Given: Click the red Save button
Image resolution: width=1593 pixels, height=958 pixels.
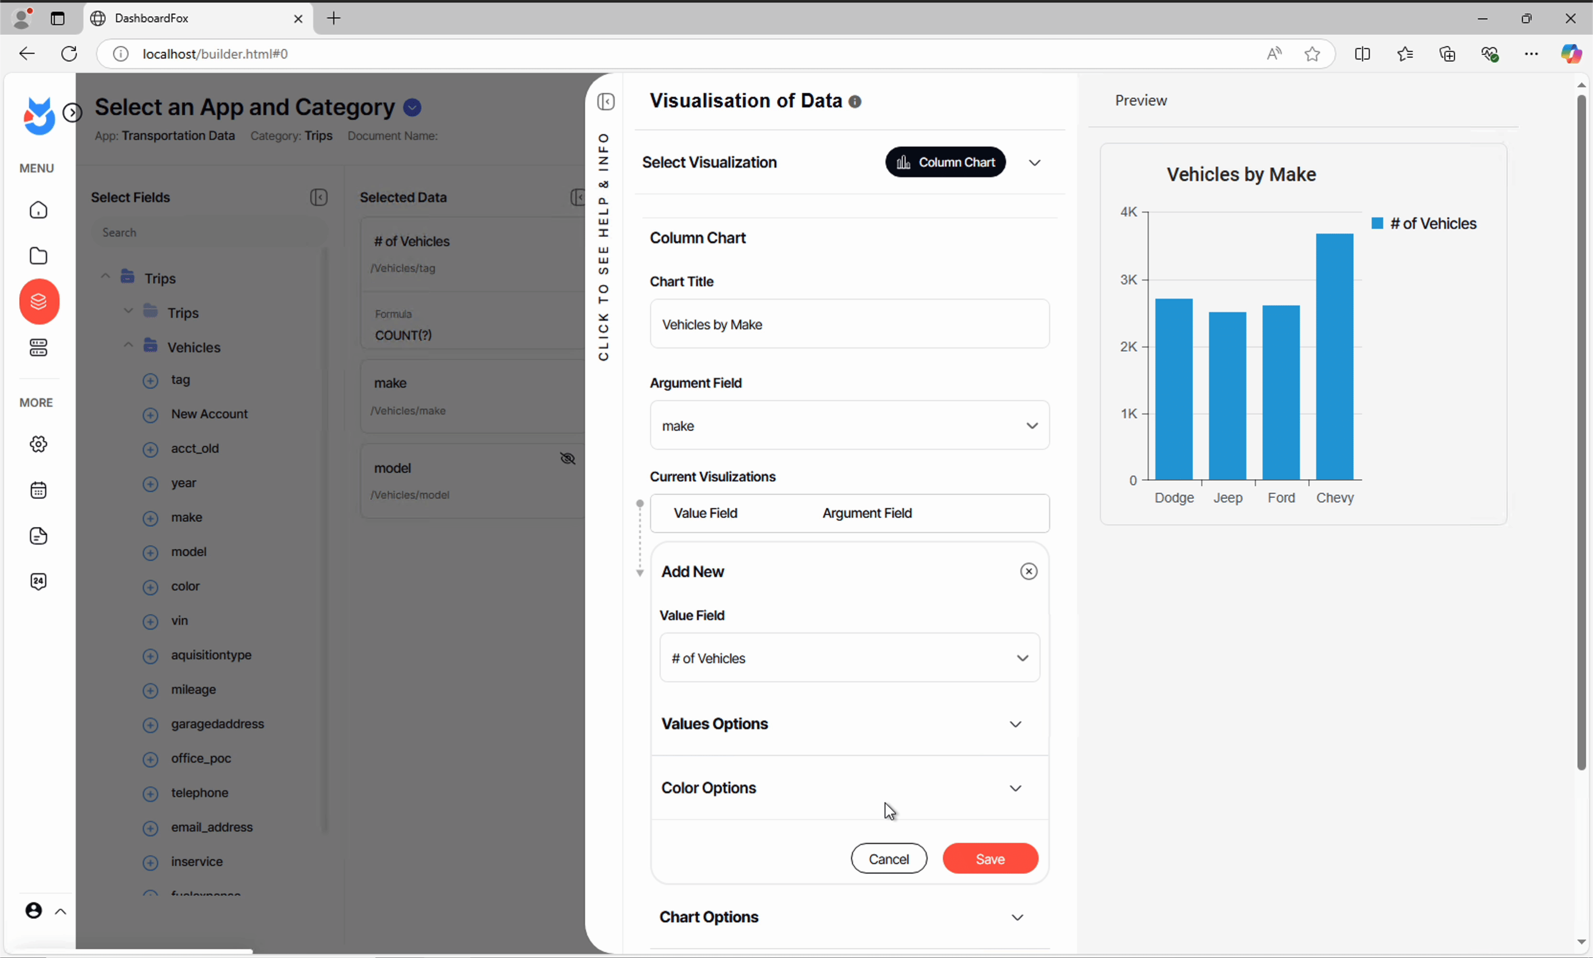Looking at the screenshot, I should 990,859.
